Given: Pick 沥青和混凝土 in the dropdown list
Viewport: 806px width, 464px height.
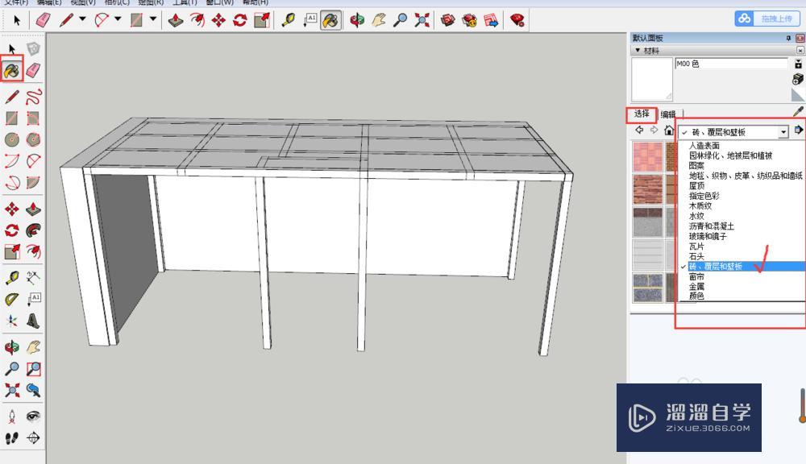Looking at the screenshot, I should (x=712, y=226).
